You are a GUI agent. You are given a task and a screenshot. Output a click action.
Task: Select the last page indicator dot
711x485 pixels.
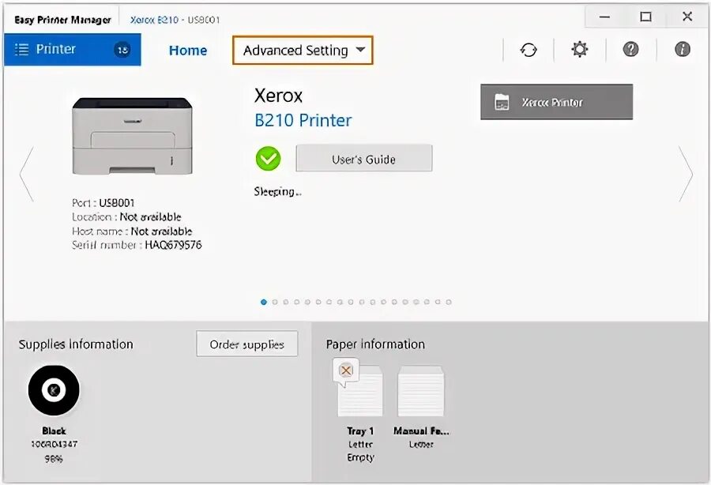click(449, 302)
